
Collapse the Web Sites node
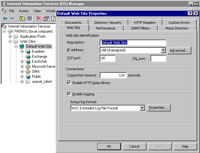point(10,41)
